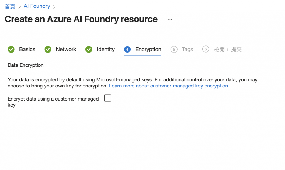The width and height of the screenshot is (285, 170).
Task: Open the Identity tab
Action: click(105, 50)
